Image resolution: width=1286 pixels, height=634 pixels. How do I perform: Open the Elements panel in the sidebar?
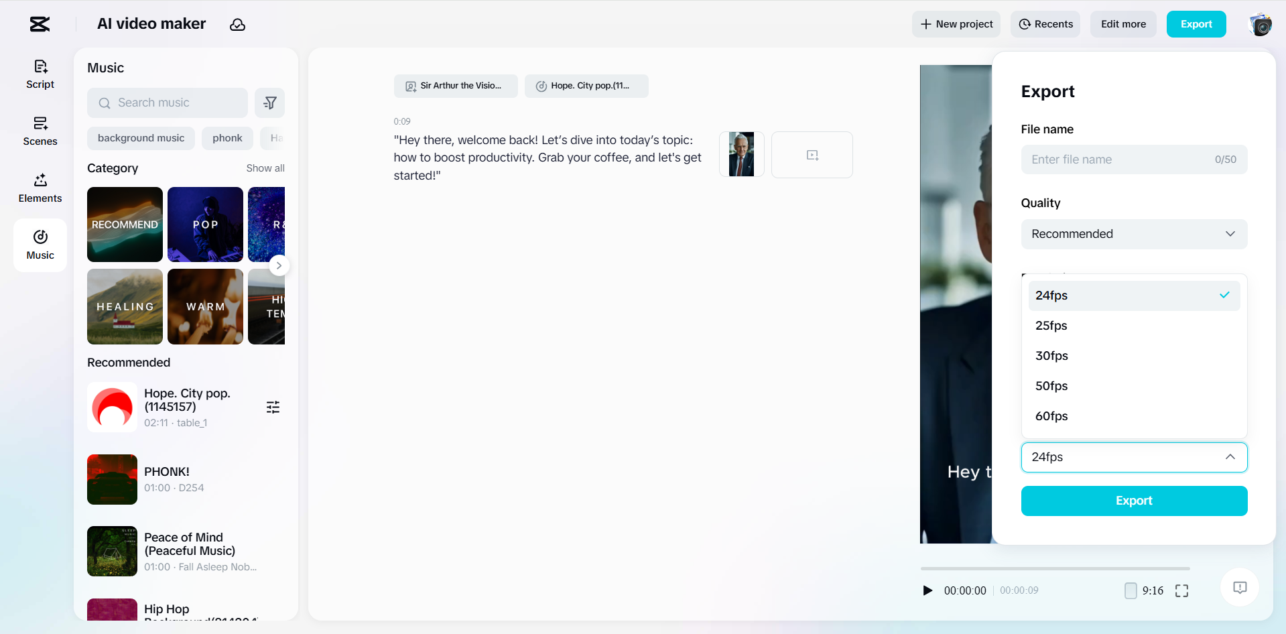point(40,188)
